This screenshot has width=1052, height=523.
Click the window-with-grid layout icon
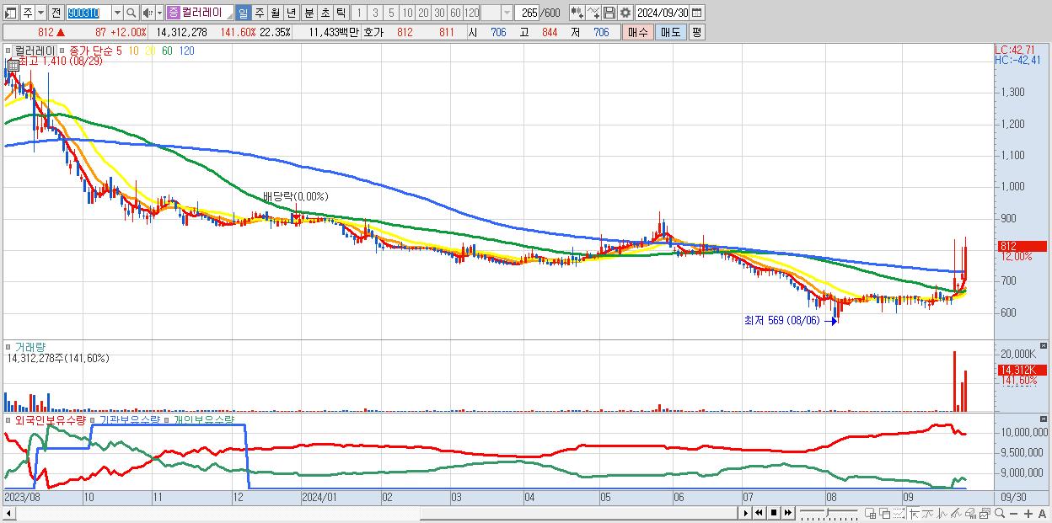point(870,513)
